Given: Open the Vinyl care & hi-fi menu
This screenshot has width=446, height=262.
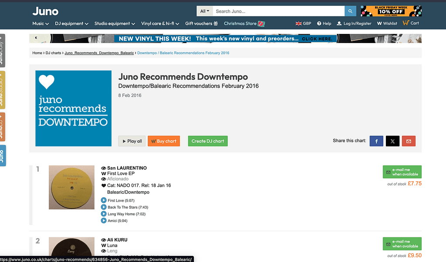Looking at the screenshot, I should (x=160, y=23).
